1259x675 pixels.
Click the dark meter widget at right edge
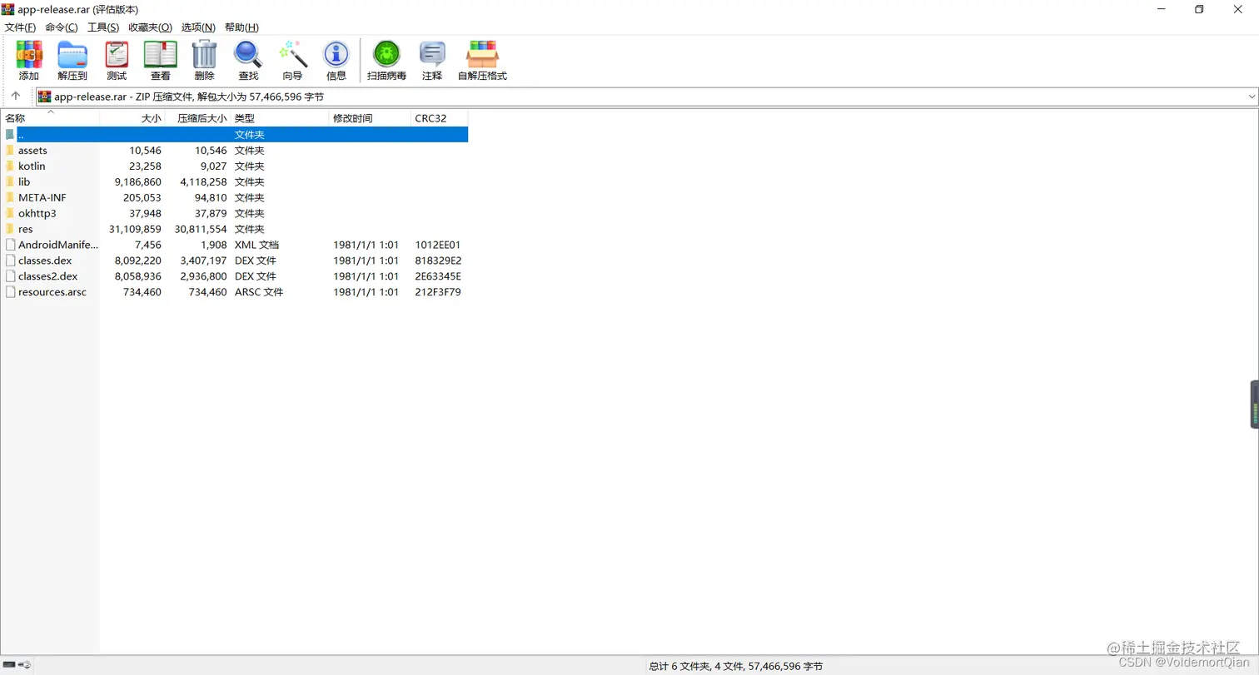pyautogui.click(x=1254, y=405)
